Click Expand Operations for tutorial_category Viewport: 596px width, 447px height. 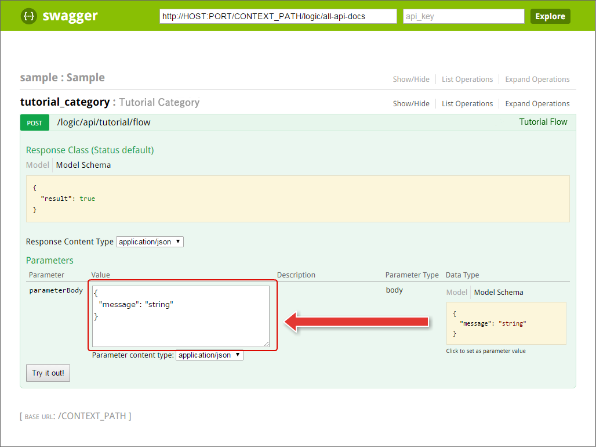pos(537,103)
